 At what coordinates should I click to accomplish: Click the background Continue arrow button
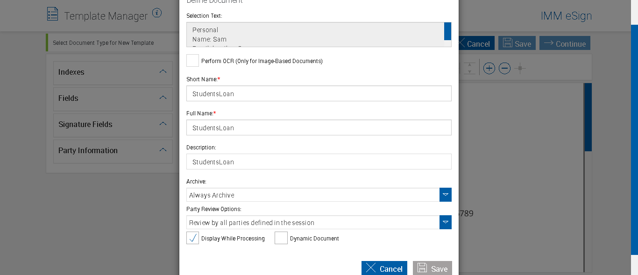click(x=565, y=43)
